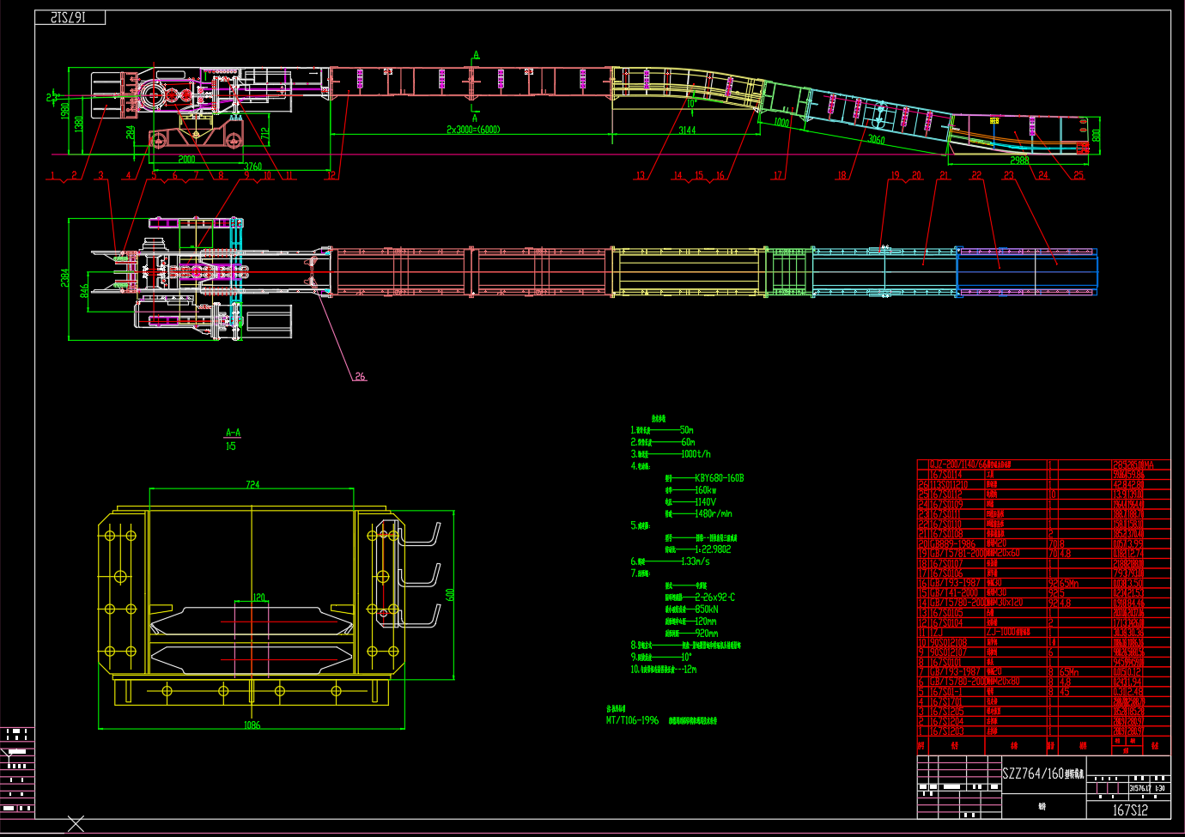The width and height of the screenshot is (1185, 837).
Task: Pick the 1086 base dimension in section view
Action: pyautogui.click(x=252, y=725)
